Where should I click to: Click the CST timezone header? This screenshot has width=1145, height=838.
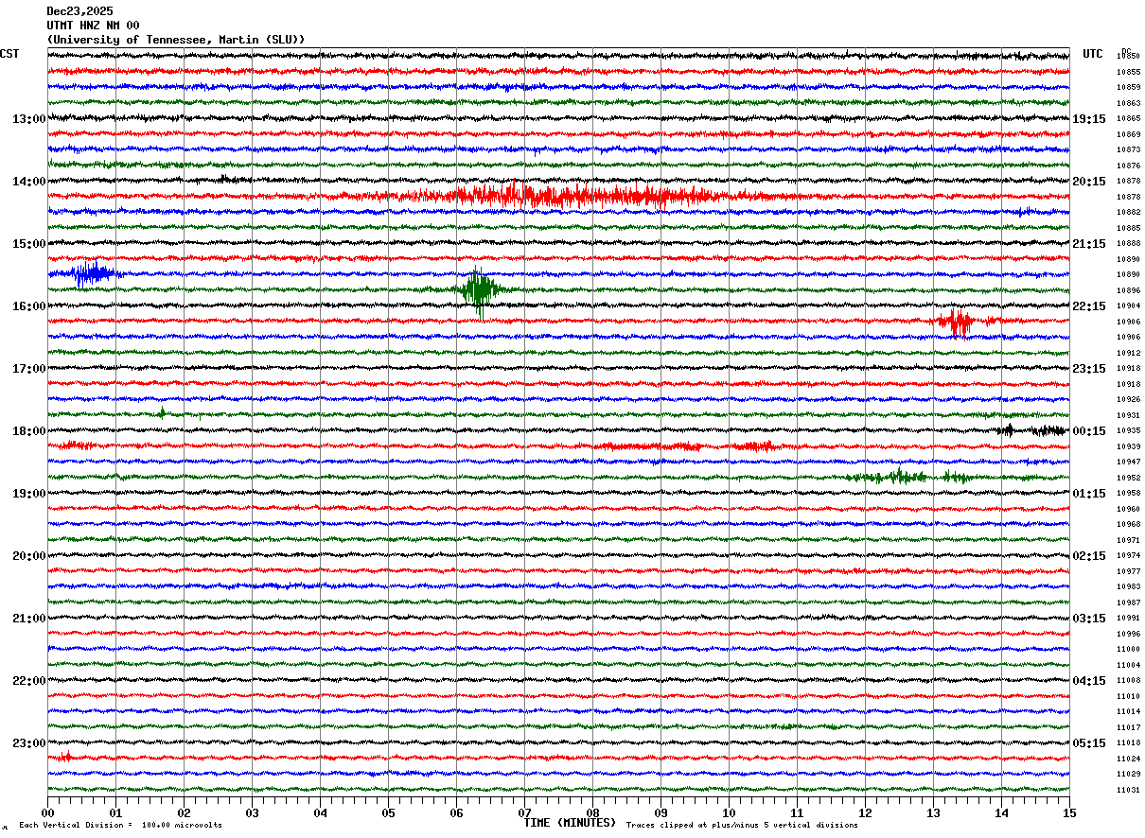(9, 54)
